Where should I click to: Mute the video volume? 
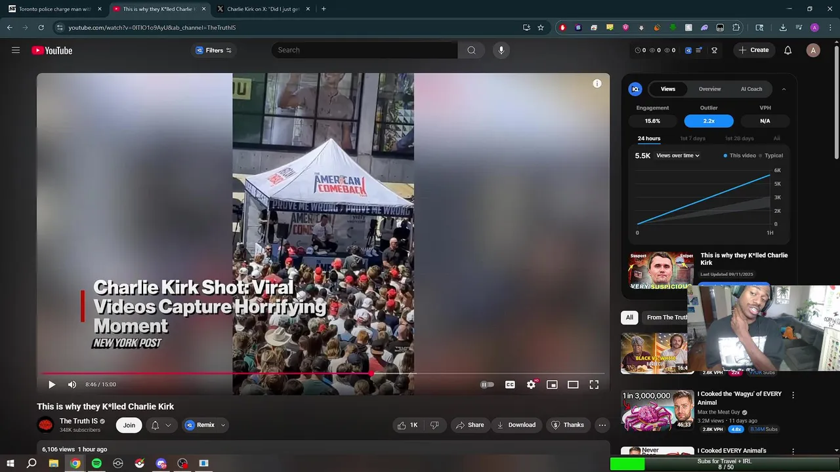click(x=72, y=385)
